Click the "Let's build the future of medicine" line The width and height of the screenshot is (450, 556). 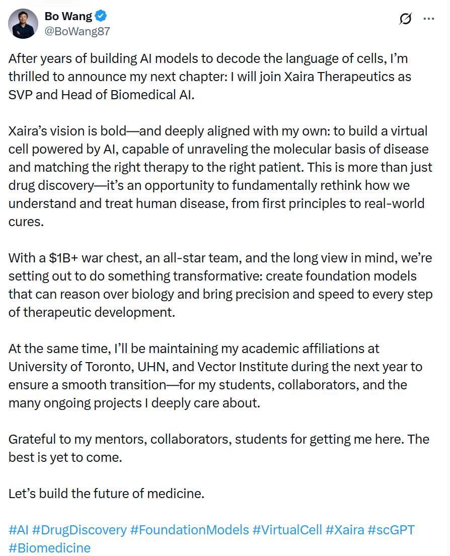tap(107, 494)
